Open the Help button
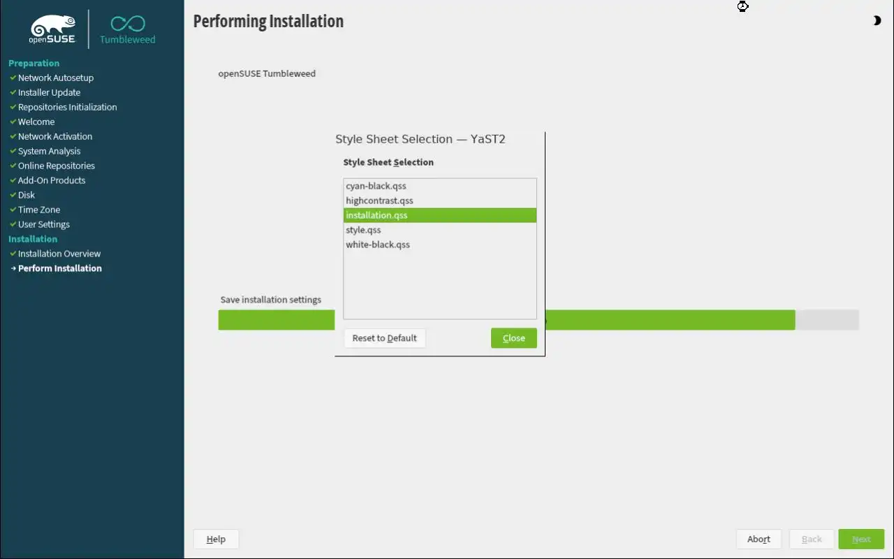The image size is (894, 559). click(x=216, y=539)
